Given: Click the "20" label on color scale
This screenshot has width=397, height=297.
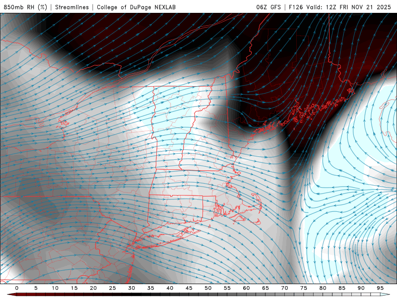Looking at the screenshot, I should [x=93, y=288].
